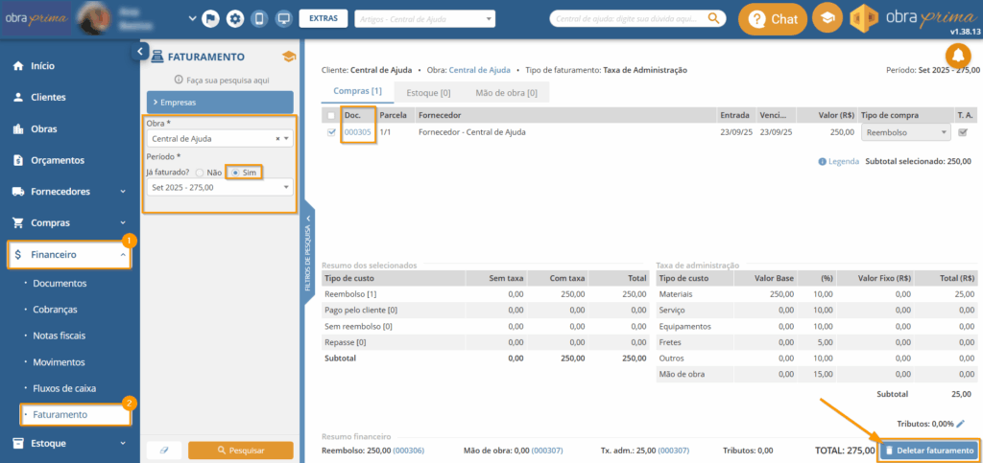The width and height of the screenshot is (983, 463).
Task: Open the Período dropdown 'Set 2025 - 275,00'
Action: [x=219, y=187]
